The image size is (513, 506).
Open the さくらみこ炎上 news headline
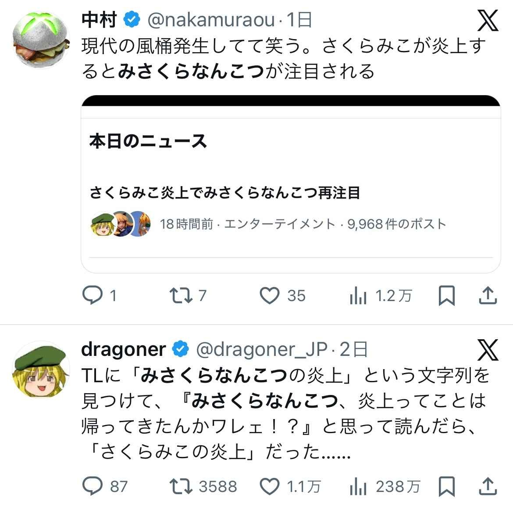coord(225,193)
